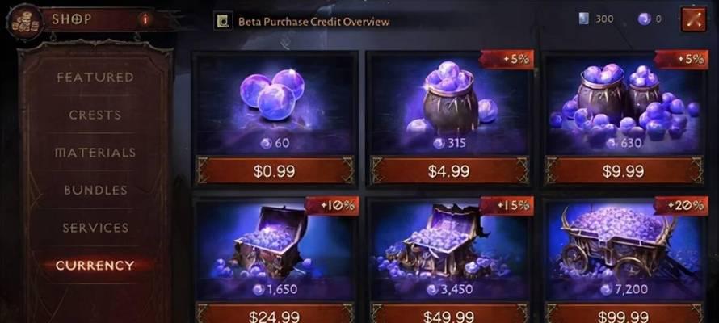719x323 pixels.
Task: Select the orb cart 7,200 pack image
Action: (x=624, y=251)
